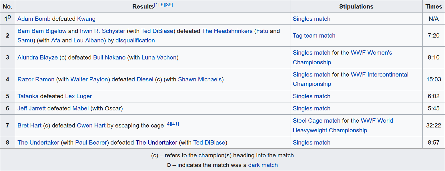Follow the Irwin R. Schyster link
Screen dimensions: 445x171
click(102, 31)
